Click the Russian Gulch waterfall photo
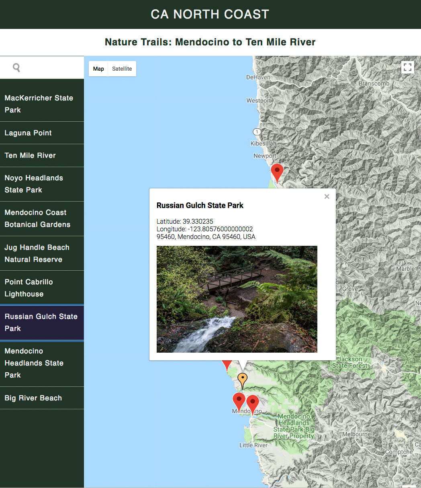 click(237, 299)
